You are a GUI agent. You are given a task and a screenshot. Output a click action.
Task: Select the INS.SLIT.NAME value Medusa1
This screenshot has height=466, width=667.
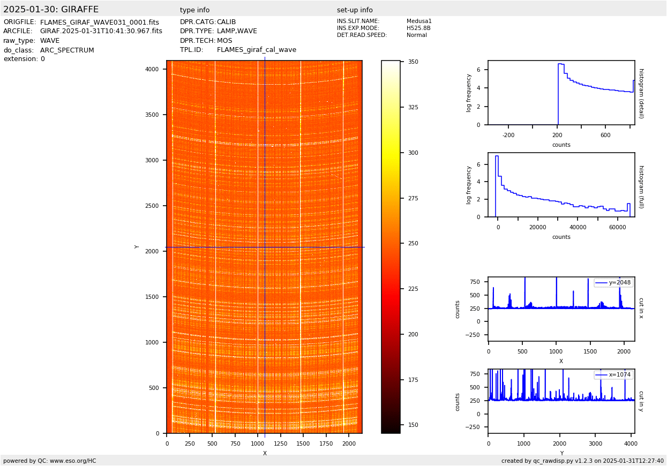click(x=419, y=21)
